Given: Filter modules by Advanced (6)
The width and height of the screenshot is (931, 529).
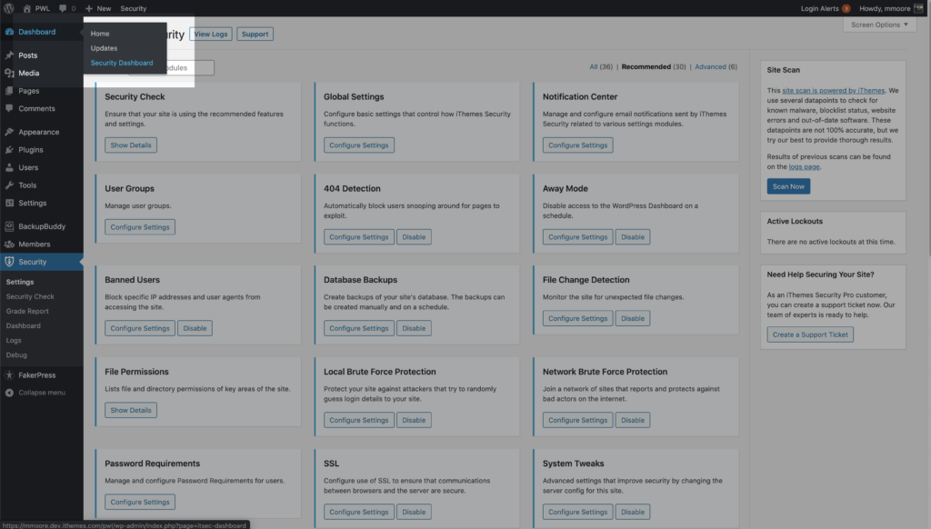Looking at the screenshot, I should (716, 66).
